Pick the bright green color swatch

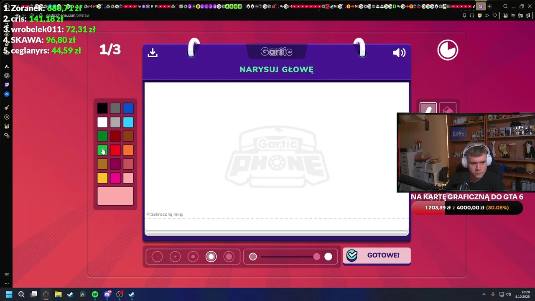click(x=102, y=150)
